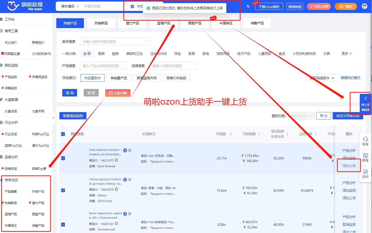372x233 pixels.
Task: Click the 产品搜索 product ID input field
Action: 103,66
